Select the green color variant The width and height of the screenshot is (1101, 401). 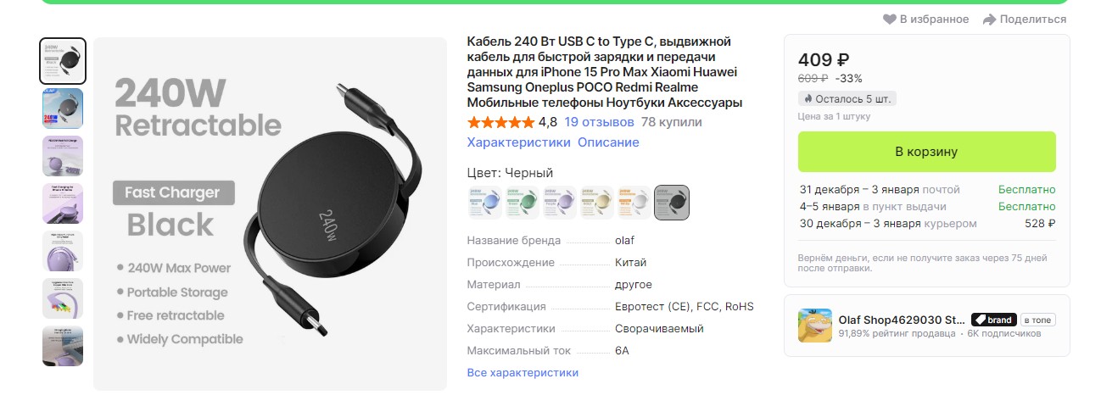click(523, 203)
